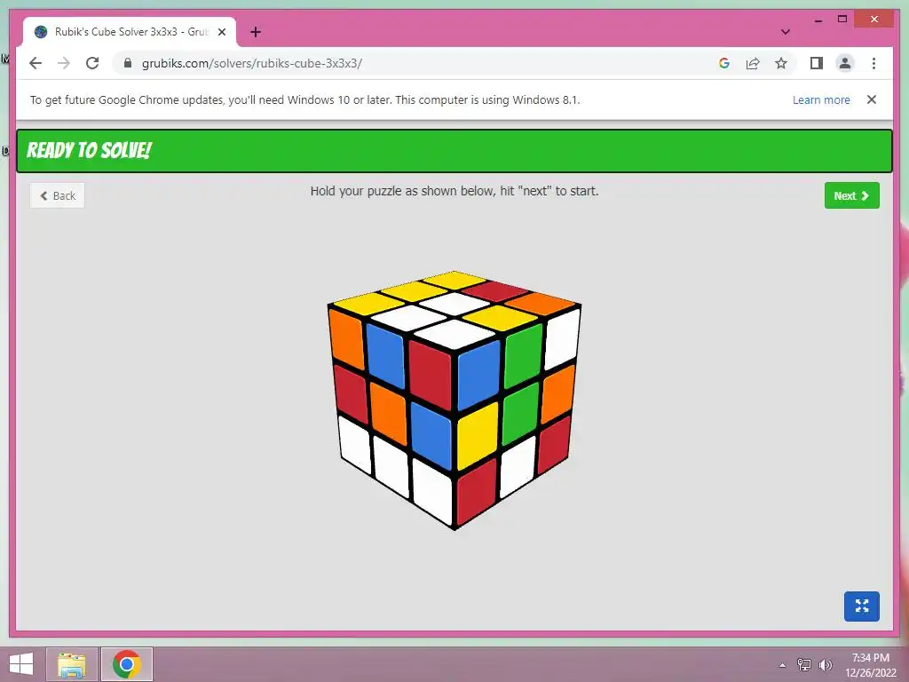Go Back to previous solver step
The image size is (909, 682).
coord(58,195)
